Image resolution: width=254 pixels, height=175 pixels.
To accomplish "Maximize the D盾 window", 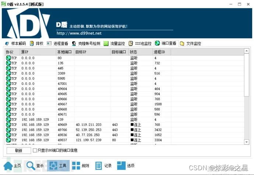I will [x=239, y=4].
